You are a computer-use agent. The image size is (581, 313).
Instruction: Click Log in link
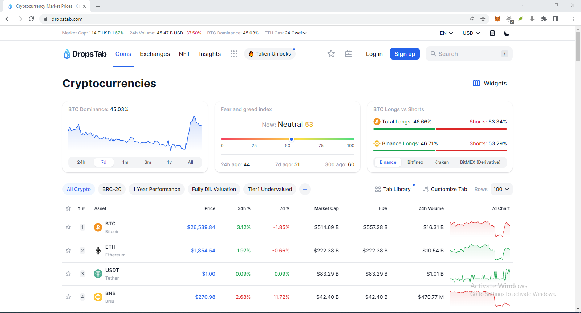[x=374, y=54]
